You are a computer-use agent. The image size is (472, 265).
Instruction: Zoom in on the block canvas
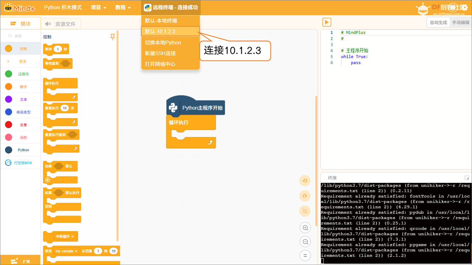tap(305, 227)
